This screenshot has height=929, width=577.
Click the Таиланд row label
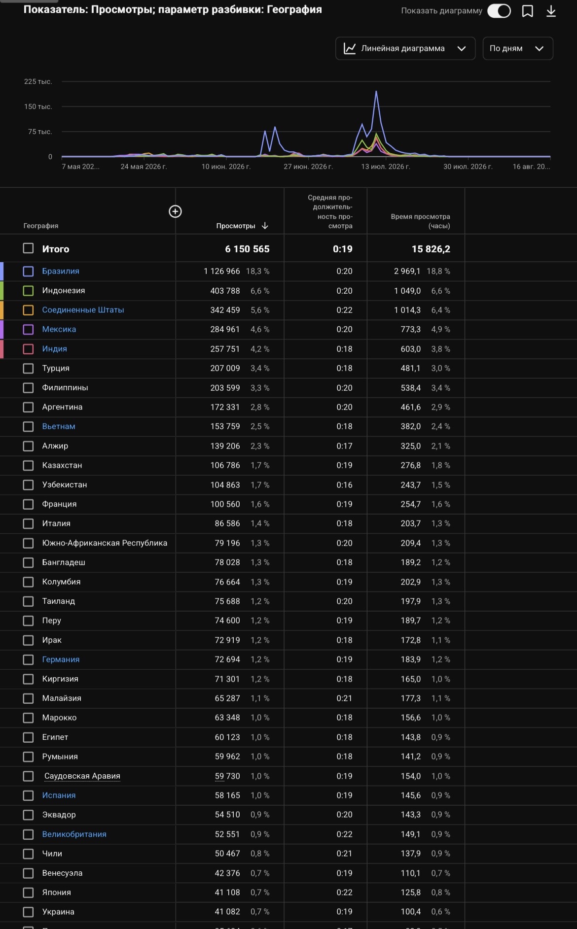(59, 601)
